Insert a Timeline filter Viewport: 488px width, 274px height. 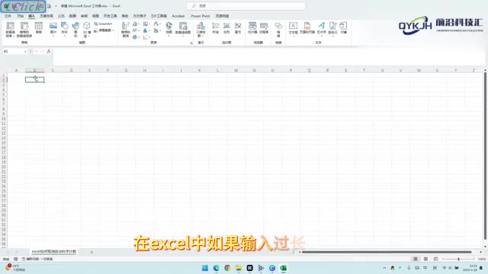pyautogui.click(x=264, y=28)
